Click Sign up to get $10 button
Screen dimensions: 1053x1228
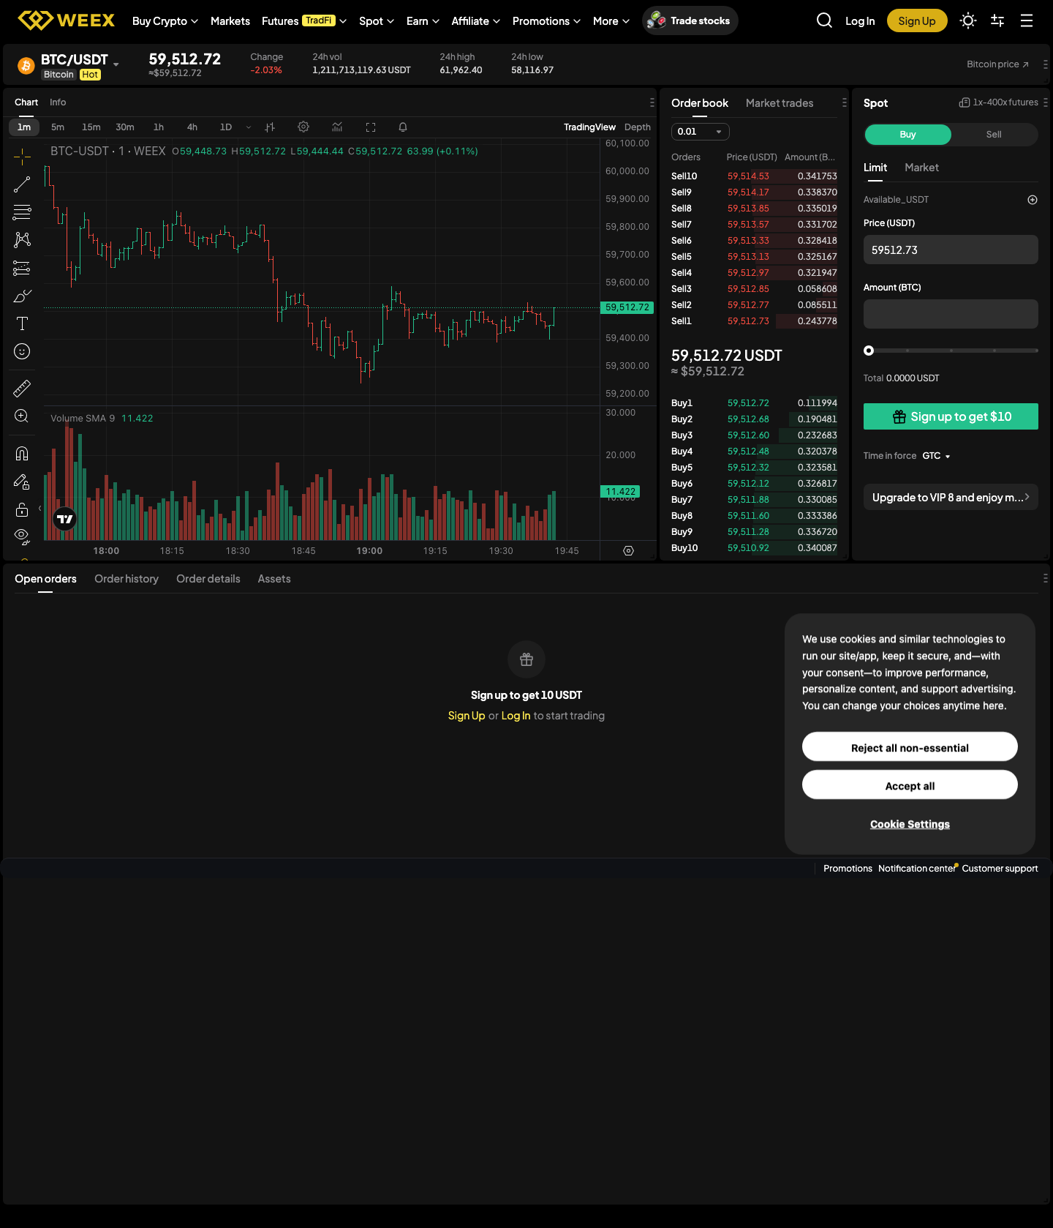pyautogui.click(x=951, y=416)
